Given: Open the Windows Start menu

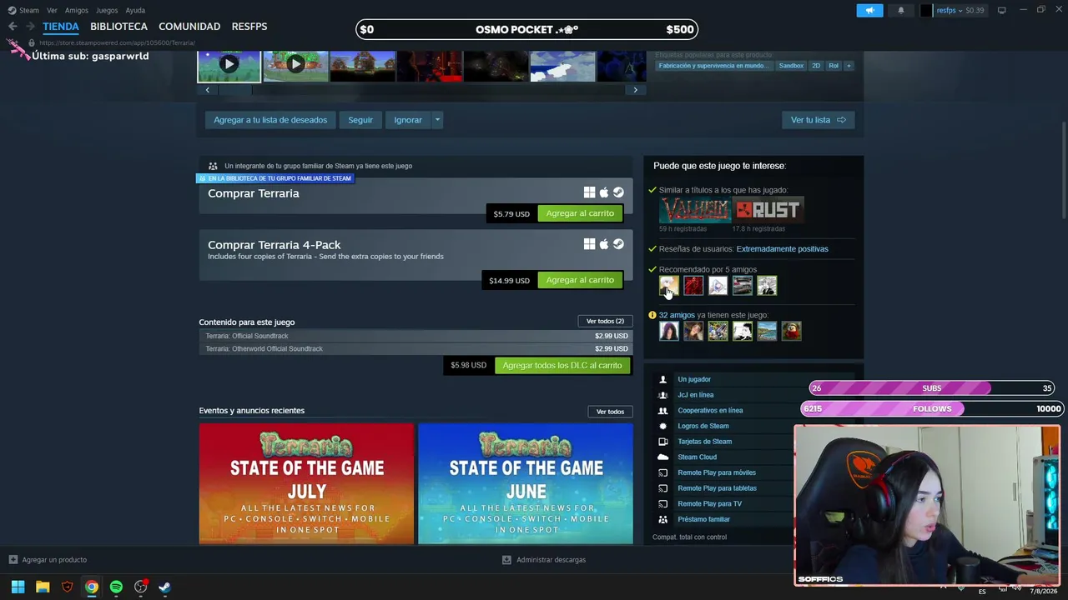Looking at the screenshot, I should click(x=18, y=587).
